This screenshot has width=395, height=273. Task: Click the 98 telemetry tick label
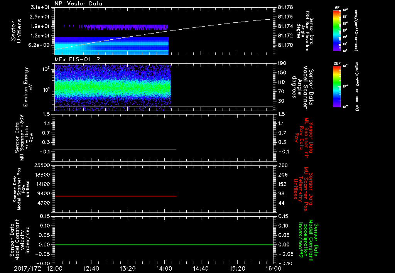point(281,194)
